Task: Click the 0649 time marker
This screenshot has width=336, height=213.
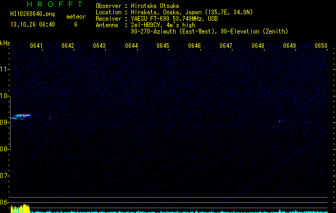Action: pyautogui.click(x=290, y=46)
